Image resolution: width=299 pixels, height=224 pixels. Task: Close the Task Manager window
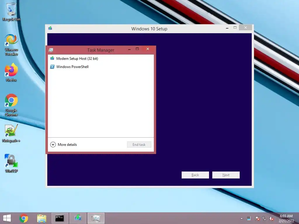click(x=147, y=49)
